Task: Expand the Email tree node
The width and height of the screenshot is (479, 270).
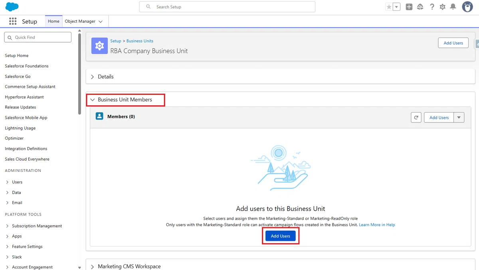Action: [8, 203]
